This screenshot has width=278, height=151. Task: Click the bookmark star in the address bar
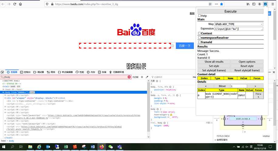click(222, 4)
